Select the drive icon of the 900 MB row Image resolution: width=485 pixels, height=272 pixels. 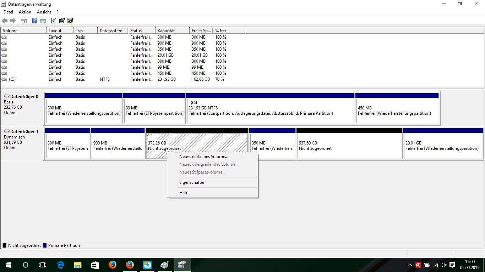[4, 43]
